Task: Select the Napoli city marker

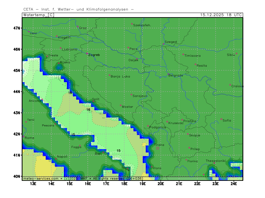Action: tap(56, 159)
